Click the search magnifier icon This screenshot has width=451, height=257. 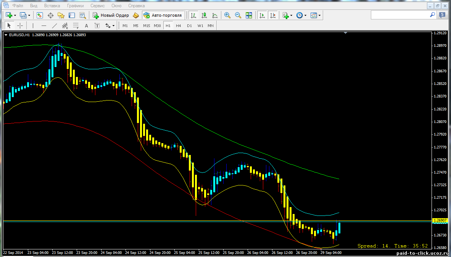tap(432, 14)
